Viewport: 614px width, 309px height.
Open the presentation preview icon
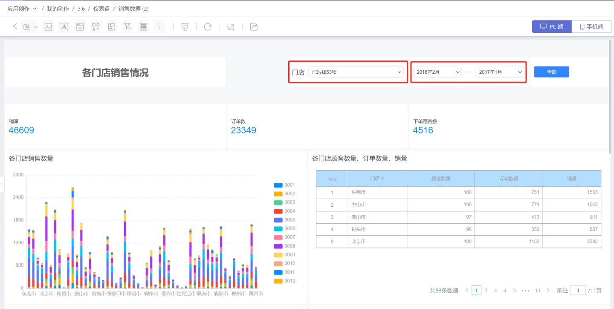185,27
